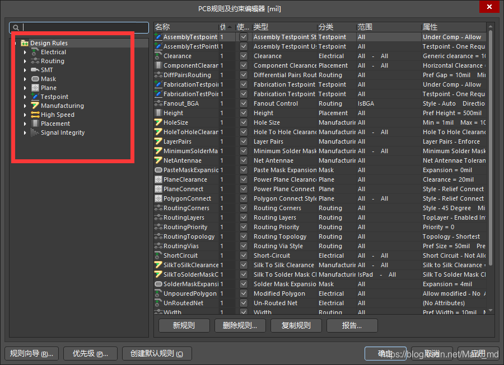Image resolution: width=504 pixels, height=365 pixels.
Task: Expand the SMT tree node
Action: 25,70
